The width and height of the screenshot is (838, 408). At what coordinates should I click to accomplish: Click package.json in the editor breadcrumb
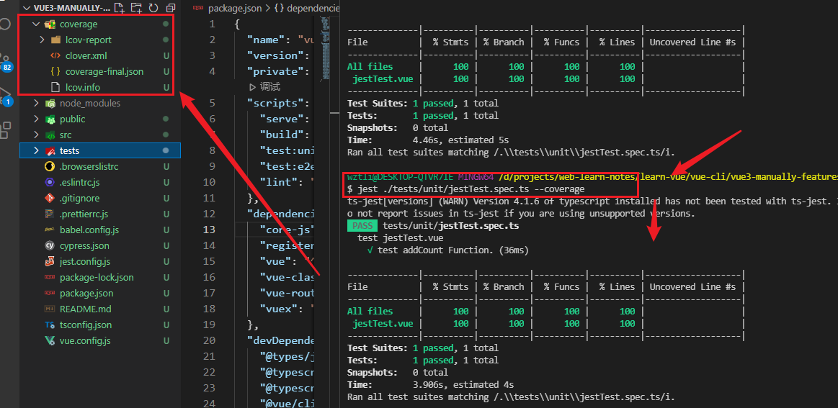click(x=235, y=8)
